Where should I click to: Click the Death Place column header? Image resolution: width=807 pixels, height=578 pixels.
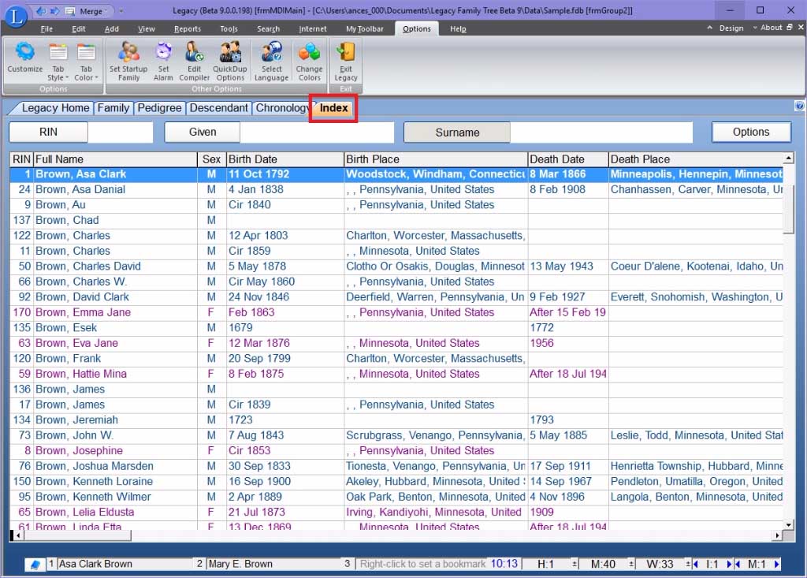click(x=696, y=159)
